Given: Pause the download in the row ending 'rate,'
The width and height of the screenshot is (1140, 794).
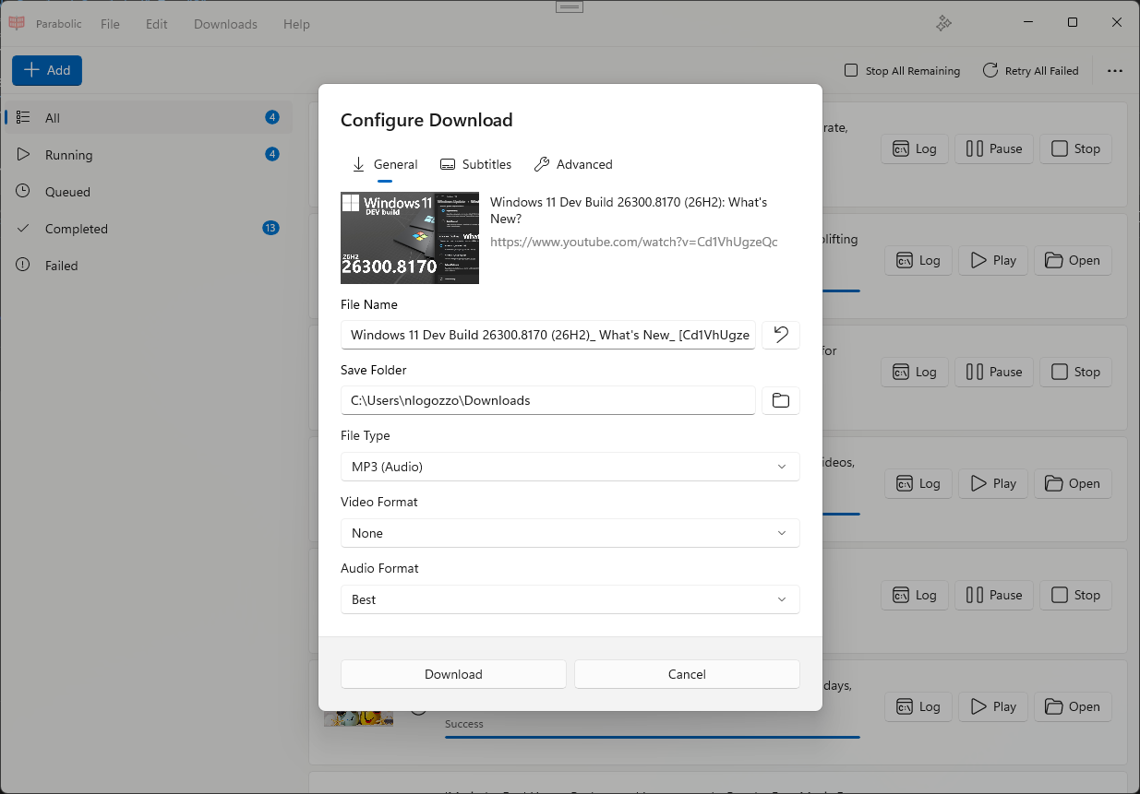Looking at the screenshot, I should point(993,148).
